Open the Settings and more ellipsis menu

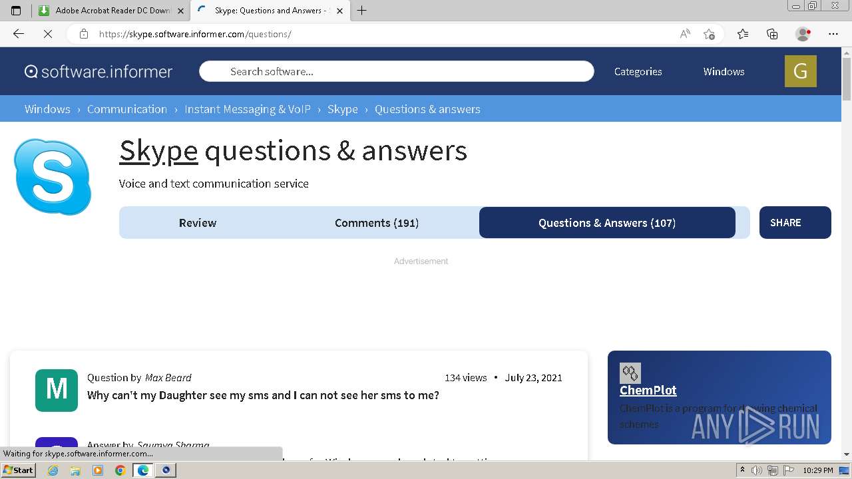coord(833,34)
